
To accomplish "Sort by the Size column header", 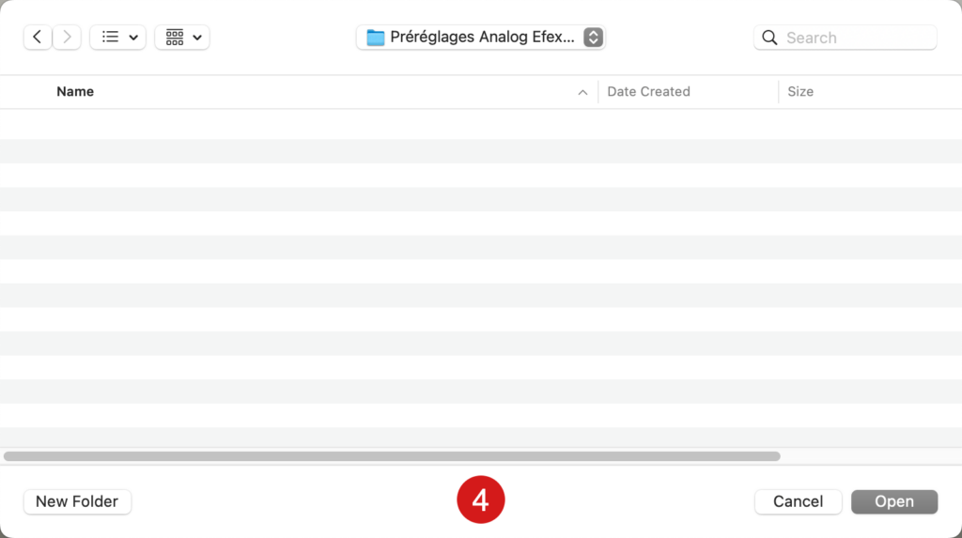I will (800, 91).
